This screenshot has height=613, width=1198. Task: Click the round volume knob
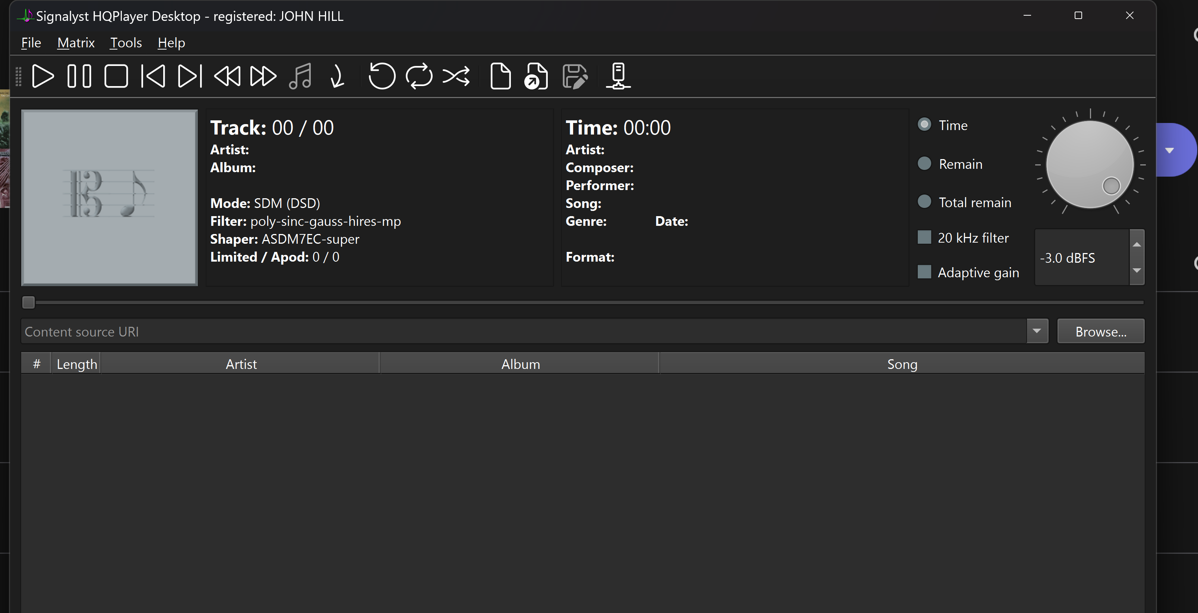click(x=1090, y=165)
